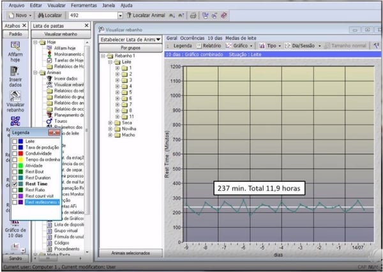The height and width of the screenshot is (272, 383).
Task: Enable the Atividade checkbox
Action: [x=15, y=166]
